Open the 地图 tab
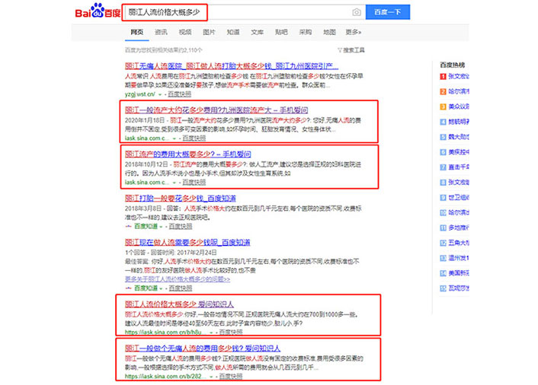538x385 pixels. tap(329, 32)
